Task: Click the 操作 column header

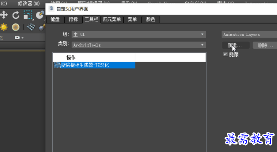Action: (x=94, y=58)
